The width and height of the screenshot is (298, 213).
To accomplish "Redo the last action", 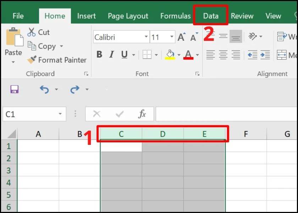I will [x=75, y=89].
